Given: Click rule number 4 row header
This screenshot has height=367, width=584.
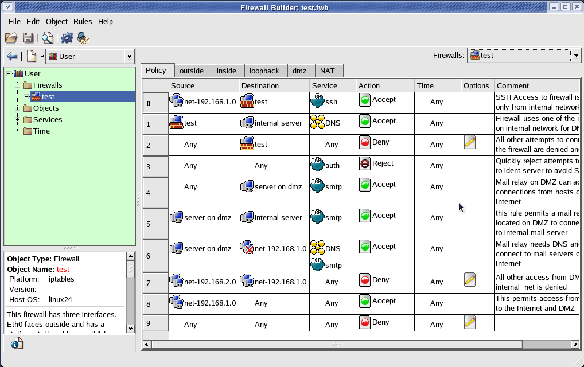Looking at the screenshot, I should [155, 193].
